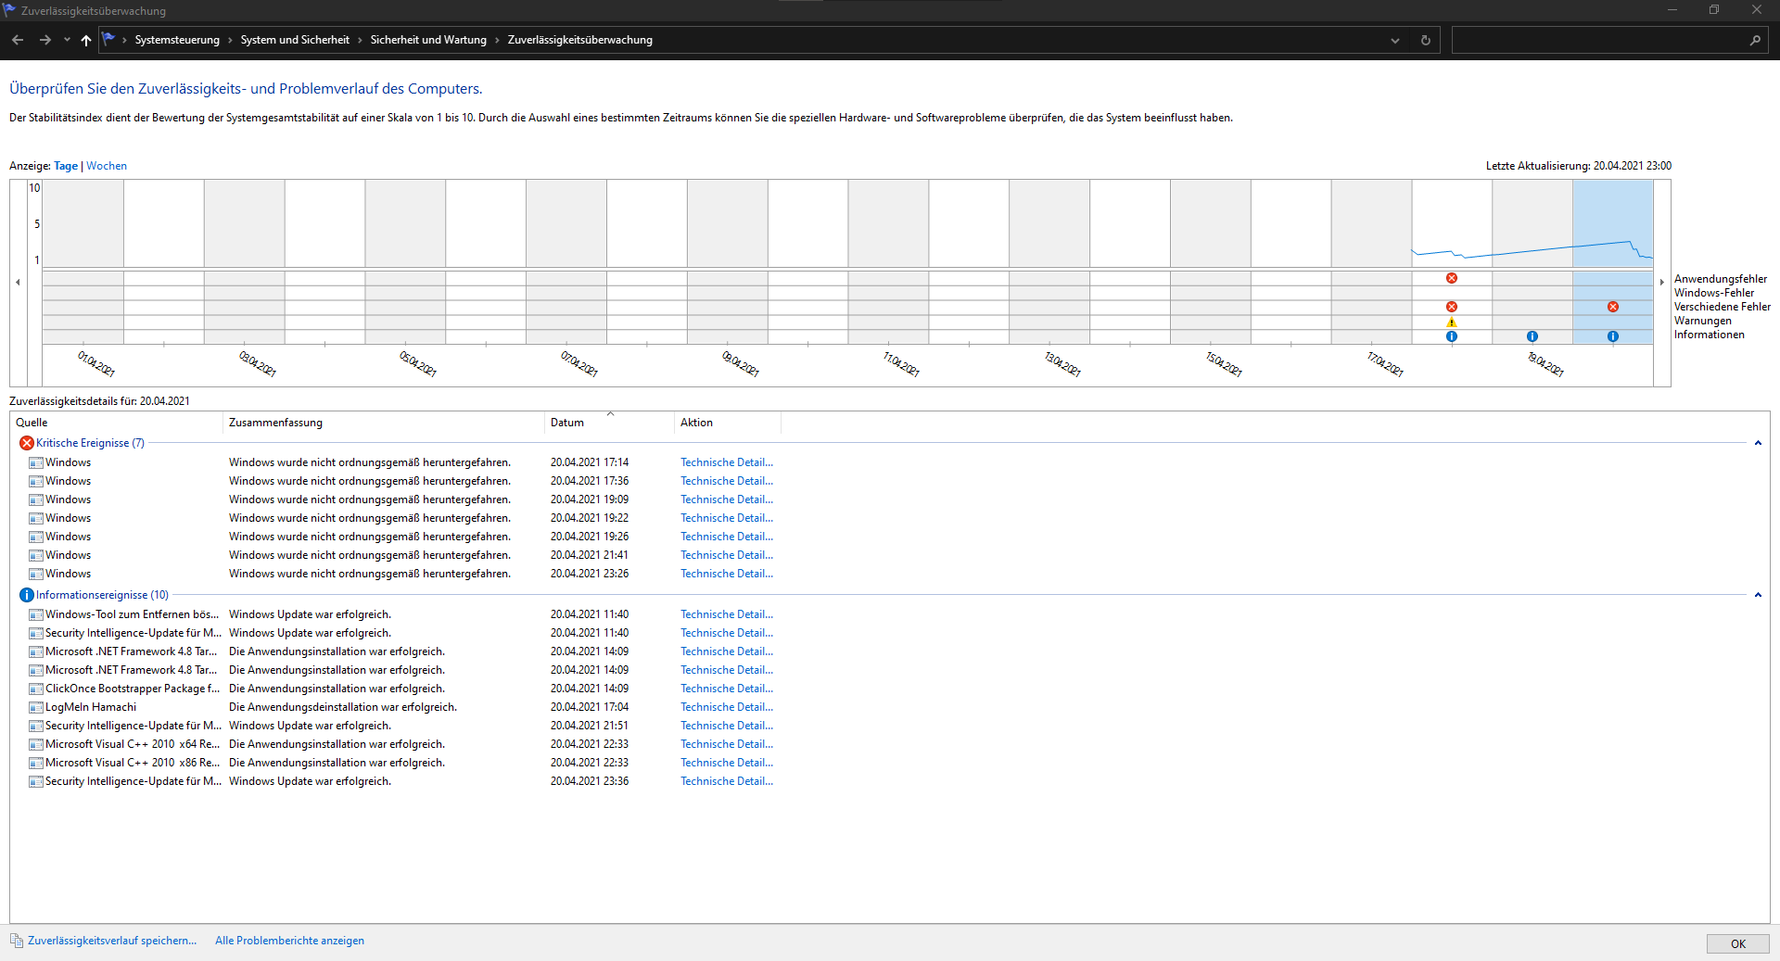
Task: Collapse Kritische Ereignisse group chevron
Action: coord(1758,443)
